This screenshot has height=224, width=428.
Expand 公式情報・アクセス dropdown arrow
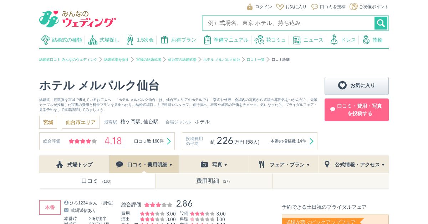(383, 165)
